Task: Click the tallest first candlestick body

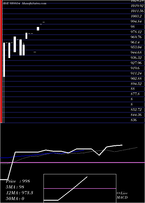Action: pos(4,60)
